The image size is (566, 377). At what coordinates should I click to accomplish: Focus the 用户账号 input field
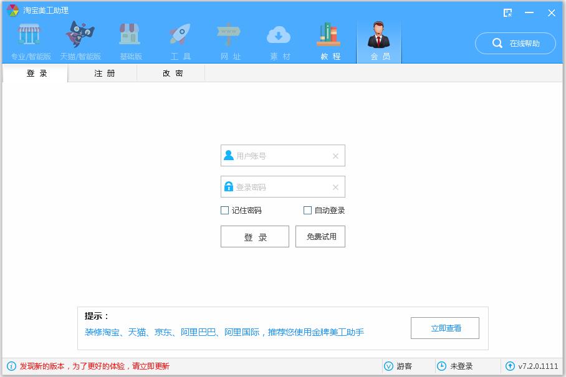(x=282, y=156)
